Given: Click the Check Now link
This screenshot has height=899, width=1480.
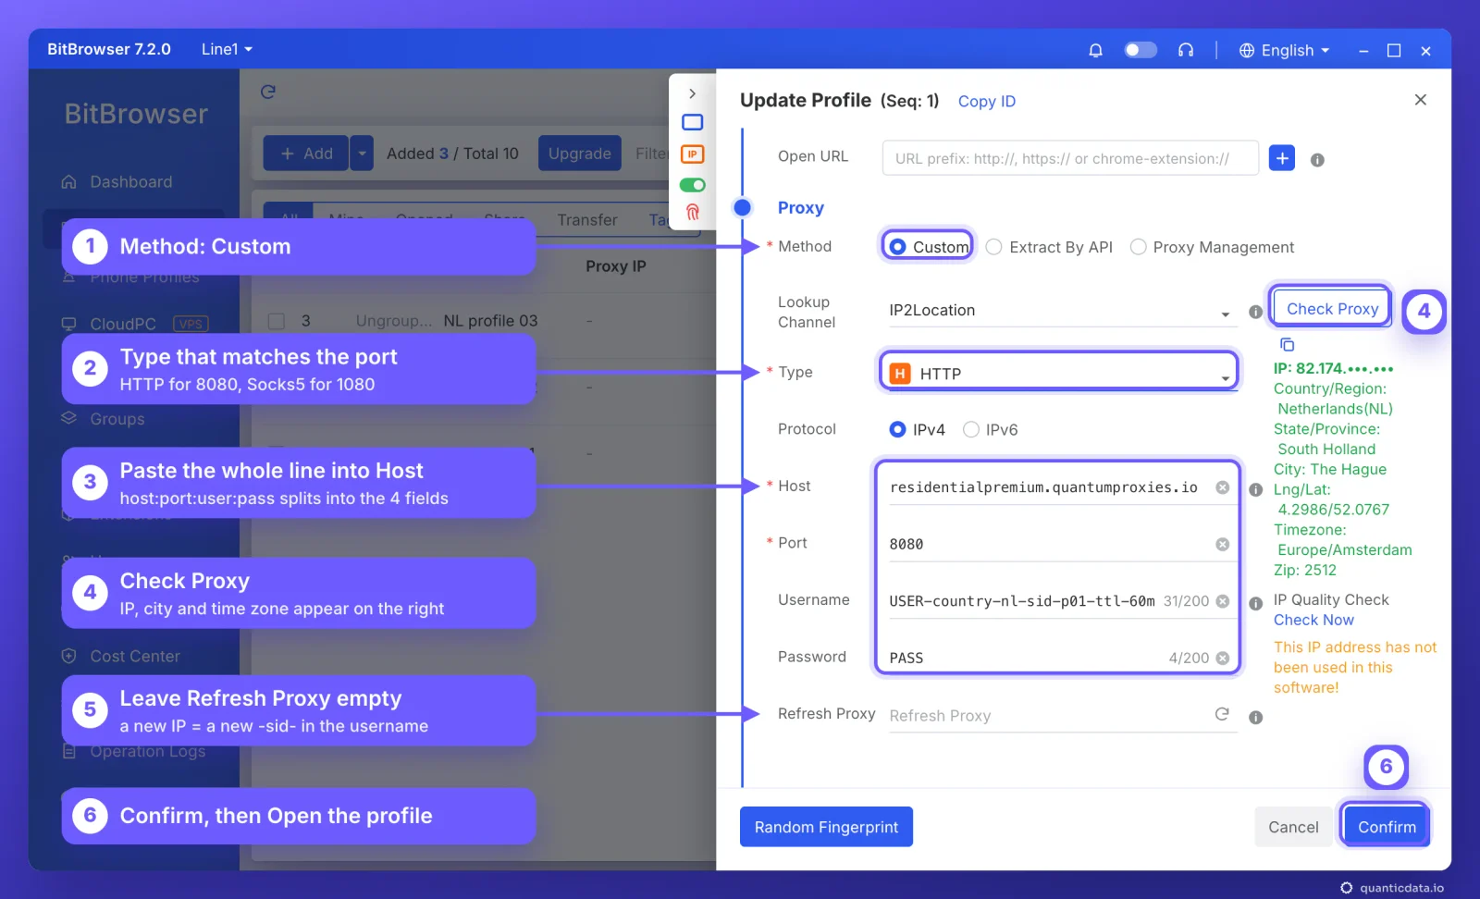Looking at the screenshot, I should [x=1313, y=620].
